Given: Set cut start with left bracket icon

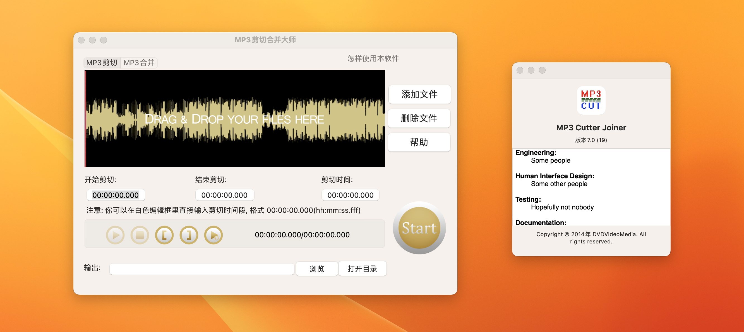Looking at the screenshot, I should [x=164, y=235].
